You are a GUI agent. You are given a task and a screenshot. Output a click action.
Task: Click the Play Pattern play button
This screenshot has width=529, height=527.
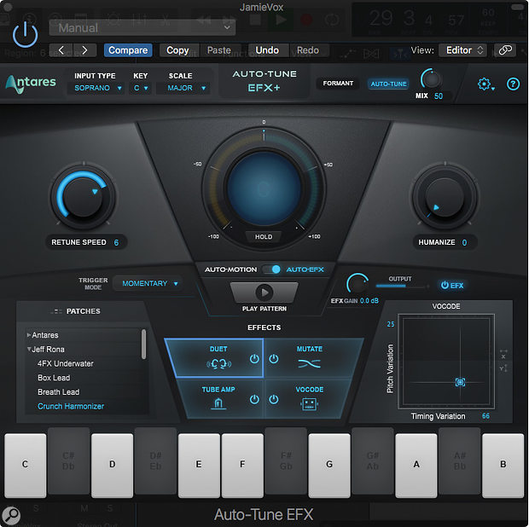coord(264,292)
